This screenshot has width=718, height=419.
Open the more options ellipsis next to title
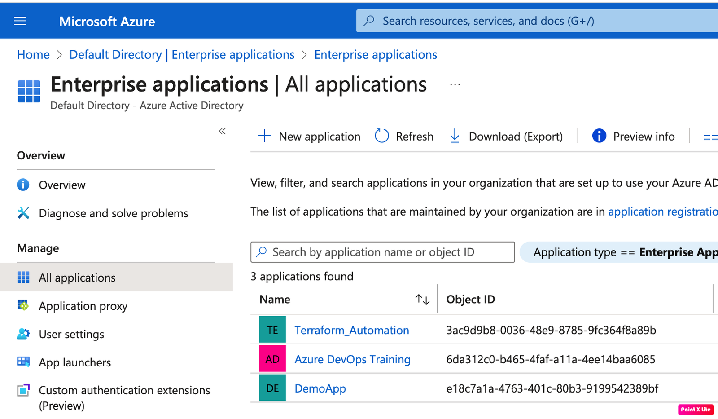pyautogui.click(x=455, y=84)
